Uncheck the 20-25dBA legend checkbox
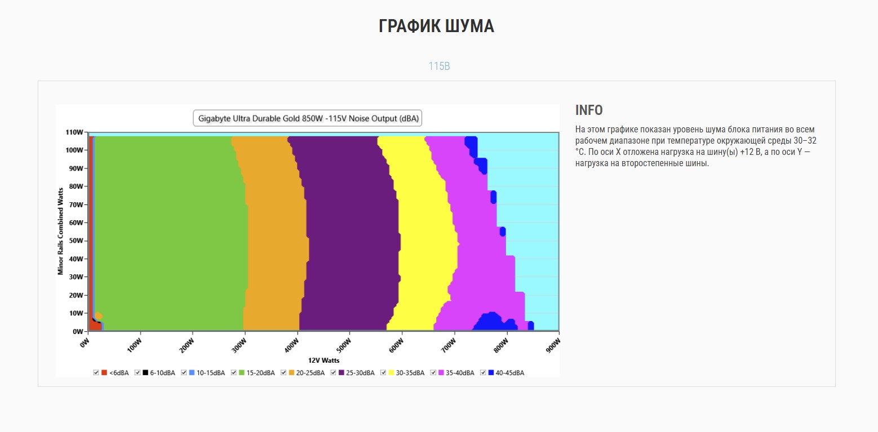Image resolution: width=878 pixels, height=432 pixels. click(283, 373)
